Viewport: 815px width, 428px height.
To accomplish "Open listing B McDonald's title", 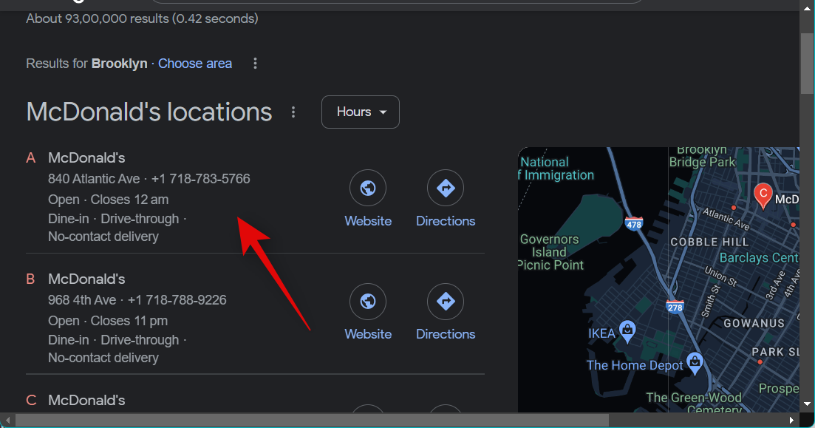I will pos(86,279).
